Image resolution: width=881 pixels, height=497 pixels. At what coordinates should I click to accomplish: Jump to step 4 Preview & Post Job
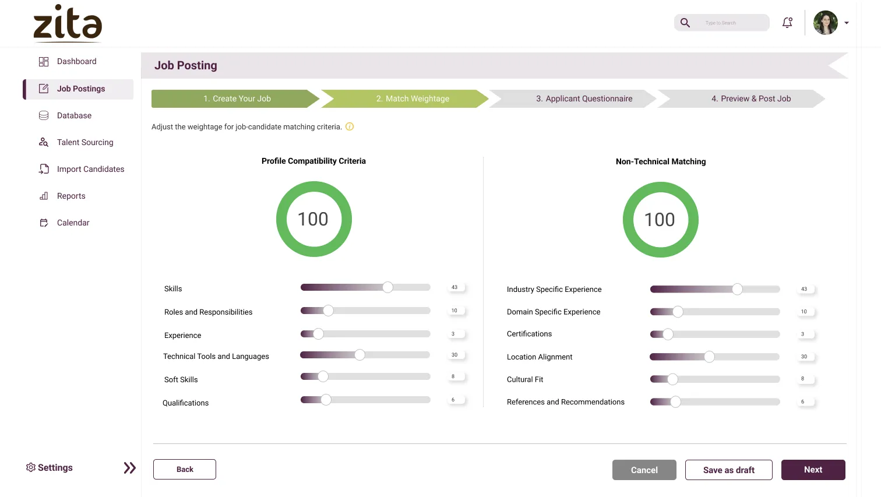click(x=742, y=98)
